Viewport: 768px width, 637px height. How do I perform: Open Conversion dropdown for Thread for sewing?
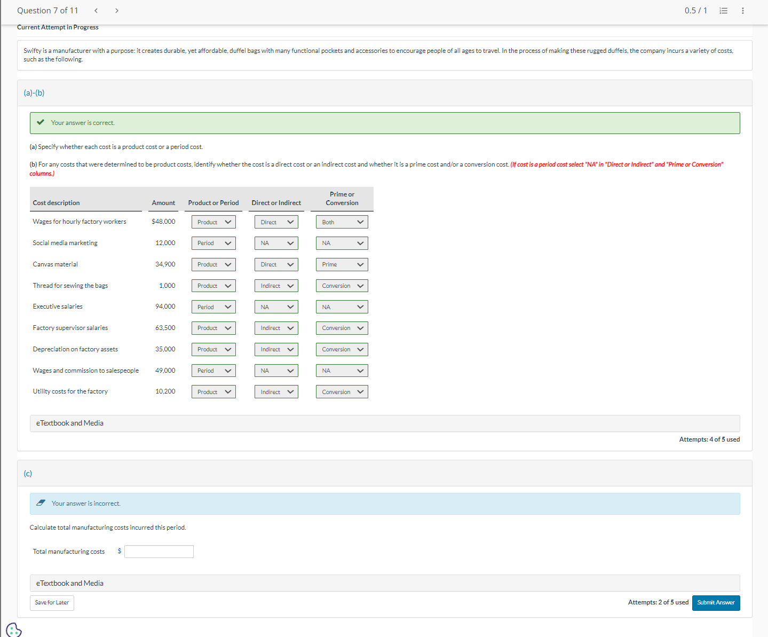tap(342, 286)
